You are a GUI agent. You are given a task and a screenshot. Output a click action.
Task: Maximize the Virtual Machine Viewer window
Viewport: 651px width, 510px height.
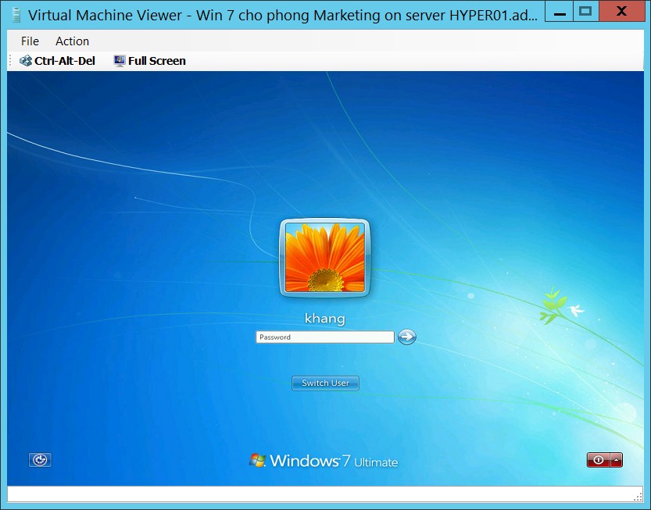coord(586,11)
